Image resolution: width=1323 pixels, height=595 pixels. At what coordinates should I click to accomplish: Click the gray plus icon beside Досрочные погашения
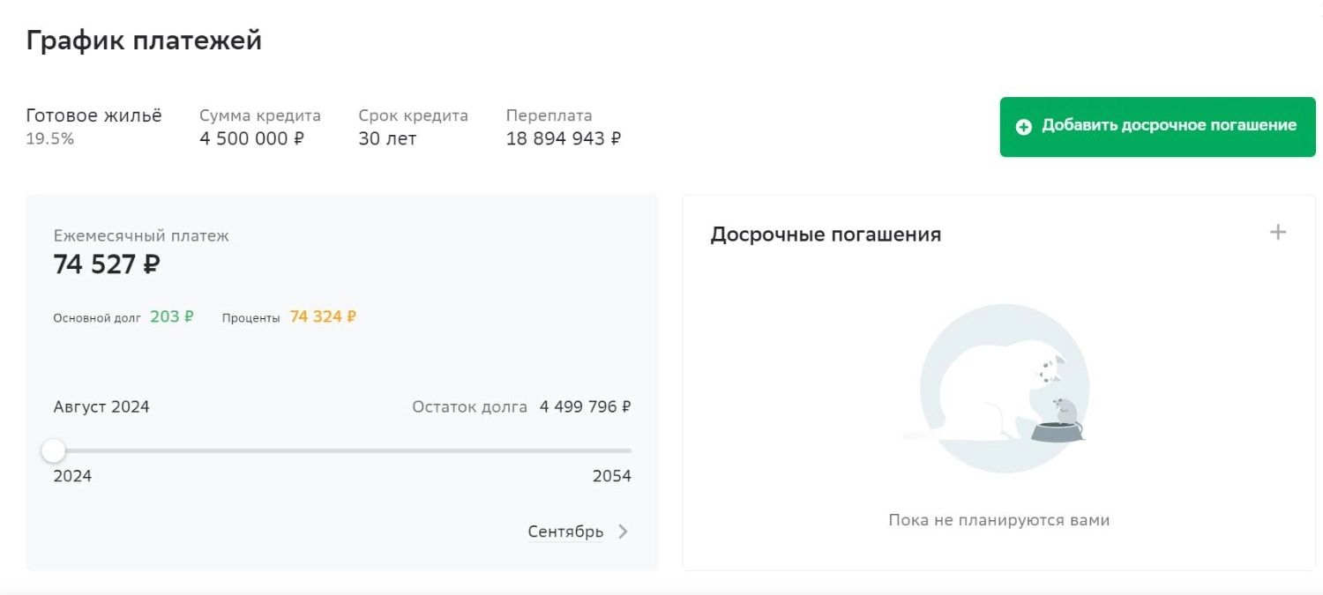point(1277,233)
